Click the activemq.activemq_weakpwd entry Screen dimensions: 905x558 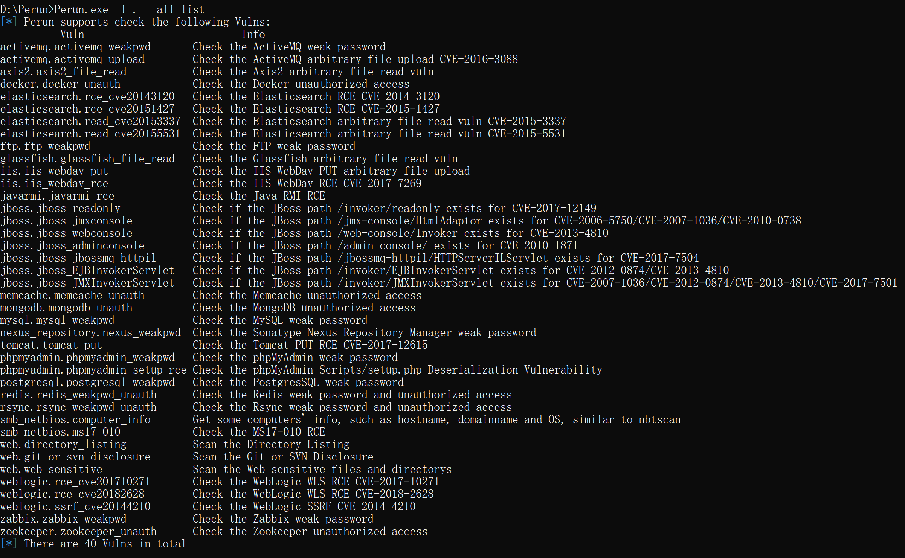(x=75, y=47)
